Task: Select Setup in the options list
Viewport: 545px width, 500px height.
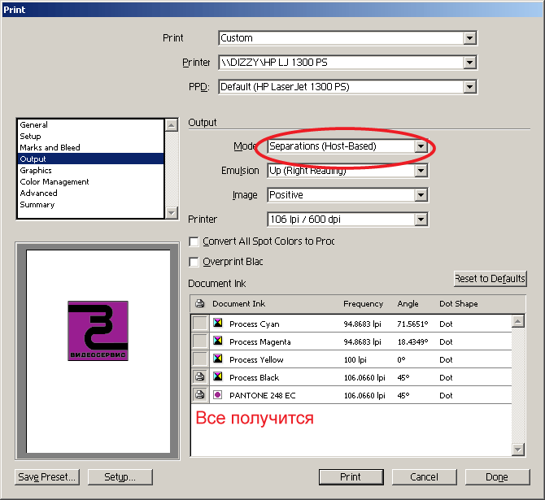Action: (90, 137)
